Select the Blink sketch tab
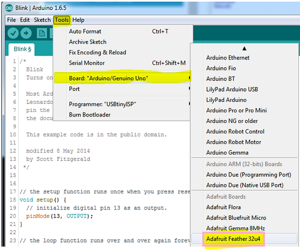Viewport: 300px width, 250px height. click(22, 49)
